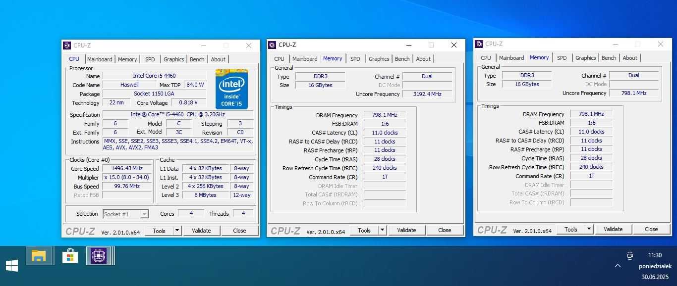Click CPU-Z app icon in right window title
The height and width of the screenshot is (286, 677).
click(x=479, y=44)
